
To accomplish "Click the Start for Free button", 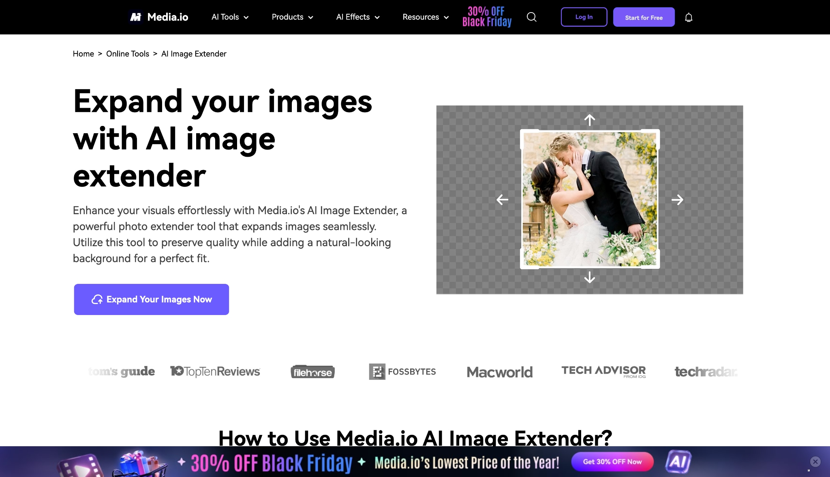I will 644,17.
